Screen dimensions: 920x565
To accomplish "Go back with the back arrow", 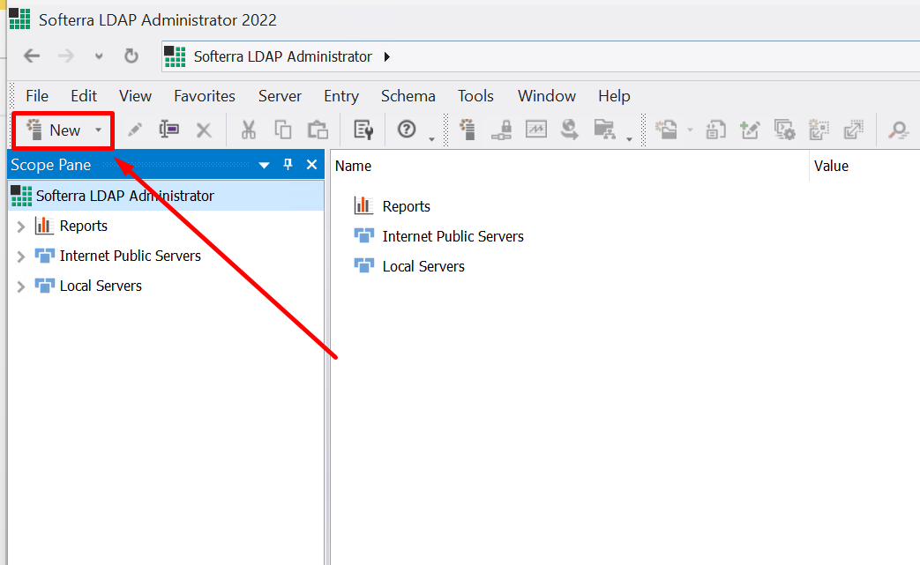I will pos(32,56).
